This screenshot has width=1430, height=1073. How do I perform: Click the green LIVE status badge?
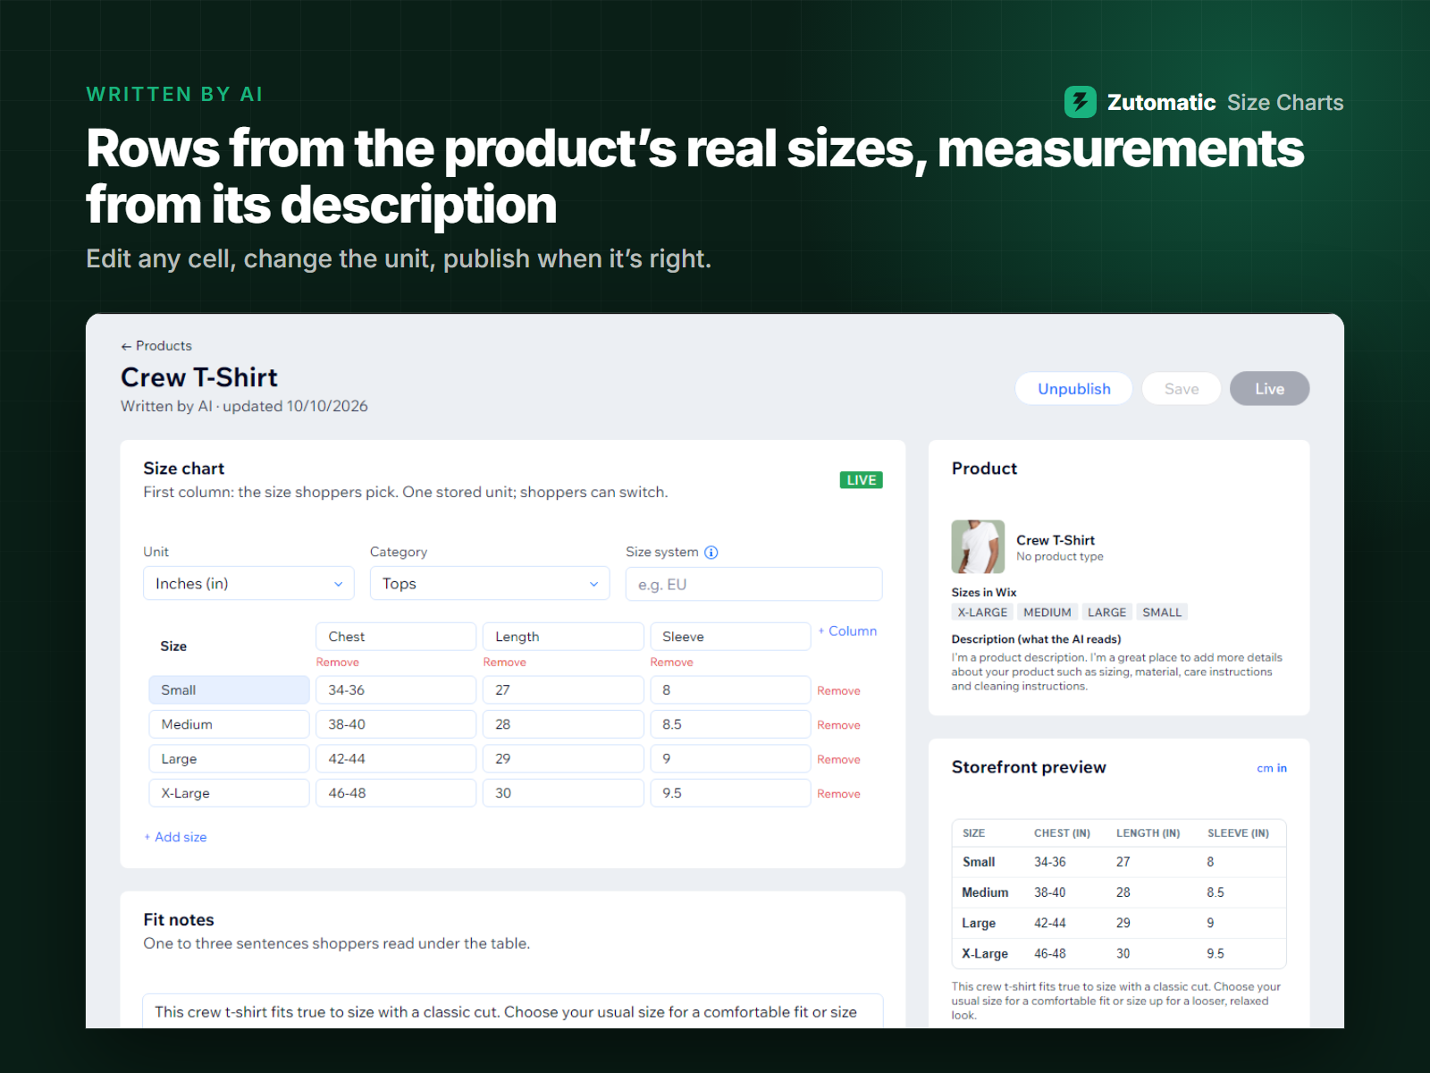pos(862,480)
